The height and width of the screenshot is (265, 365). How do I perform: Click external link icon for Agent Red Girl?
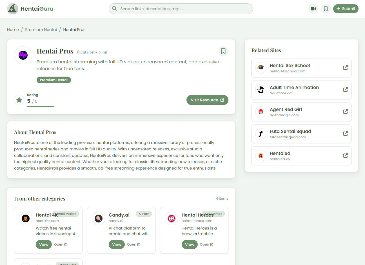pyautogui.click(x=346, y=112)
